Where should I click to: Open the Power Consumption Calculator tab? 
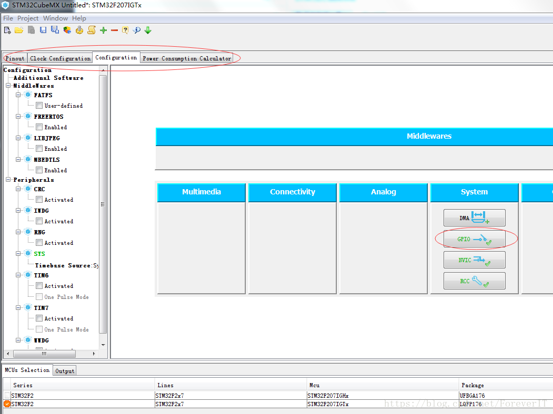click(187, 58)
